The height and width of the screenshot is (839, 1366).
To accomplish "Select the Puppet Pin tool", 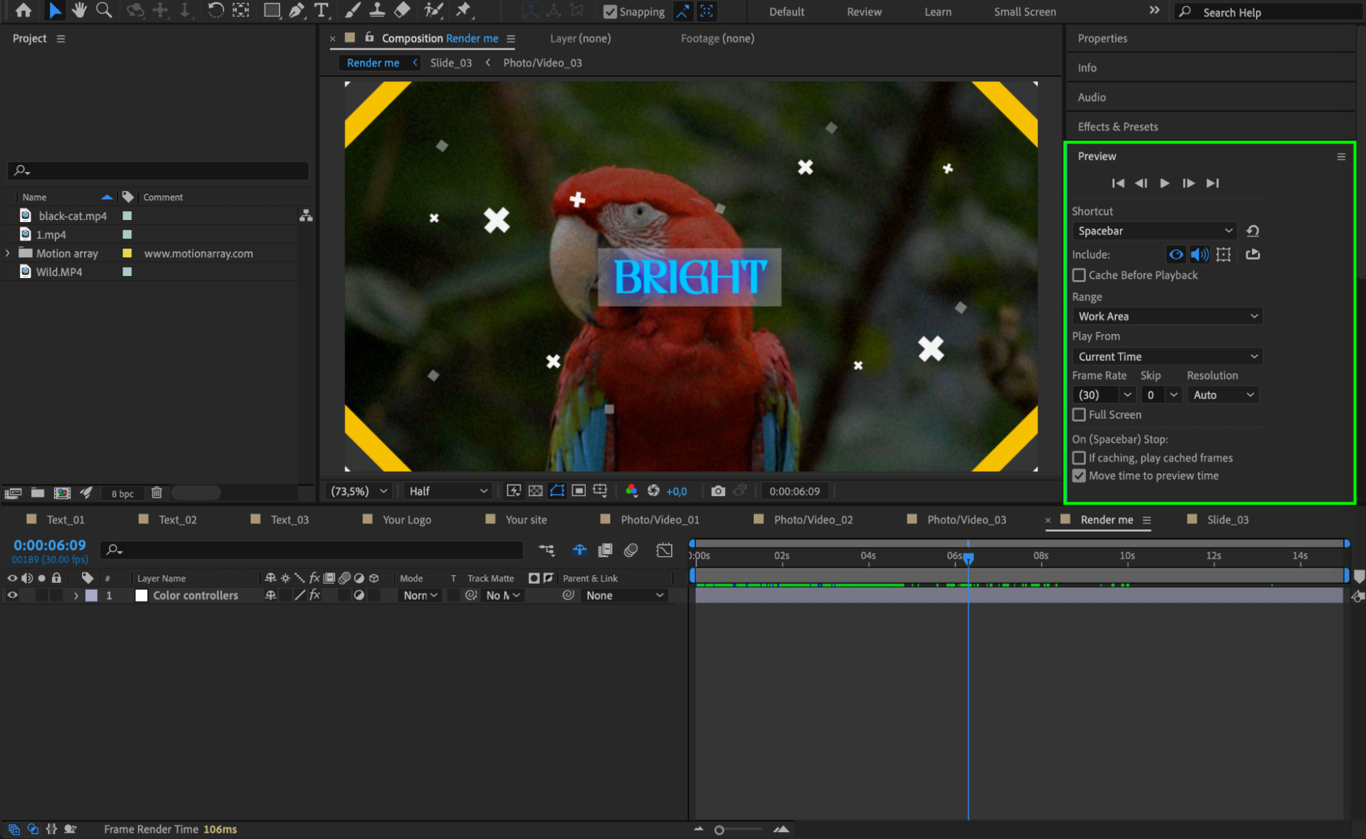I will [463, 10].
